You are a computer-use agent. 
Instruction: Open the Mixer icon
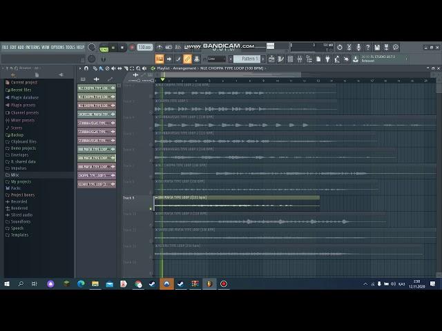tap(300, 59)
